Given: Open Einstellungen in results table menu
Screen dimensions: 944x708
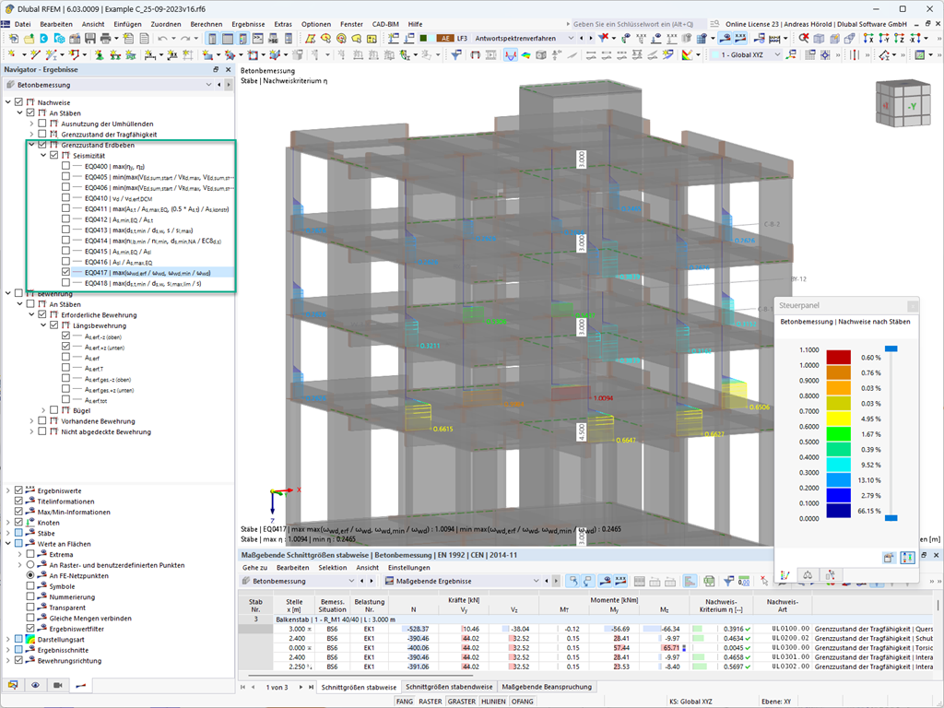Looking at the screenshot, I should (408, 567).
